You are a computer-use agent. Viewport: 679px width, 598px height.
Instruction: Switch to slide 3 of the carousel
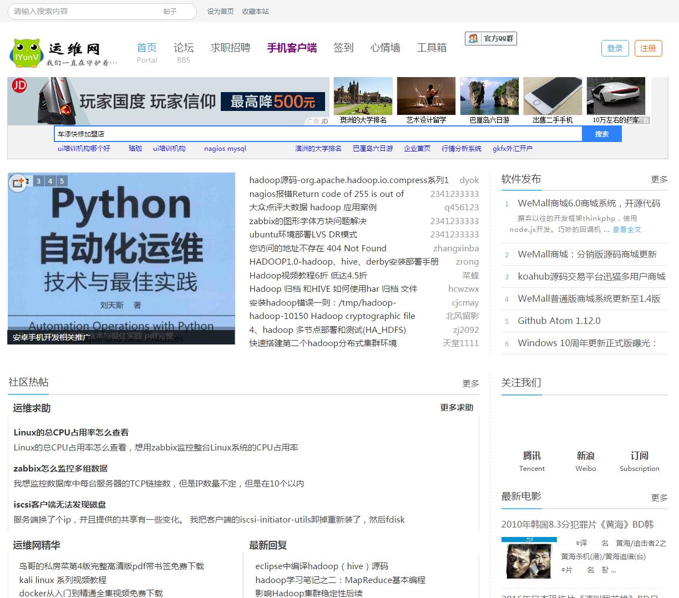(38, 181)
